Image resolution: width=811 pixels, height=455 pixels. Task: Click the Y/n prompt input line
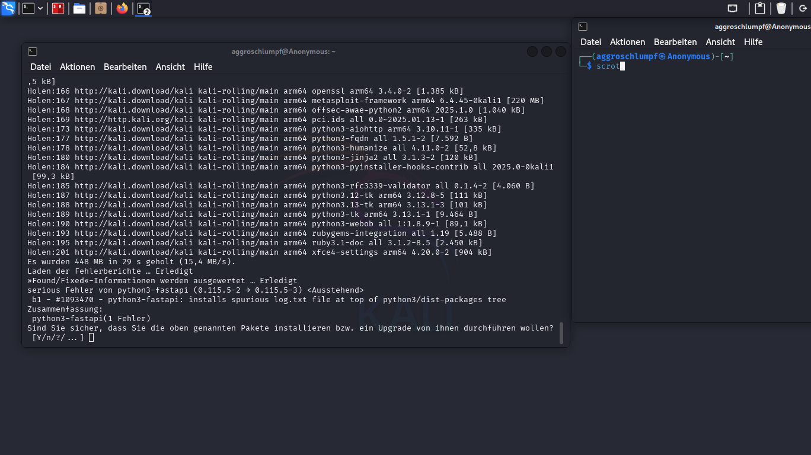[91, 338]
